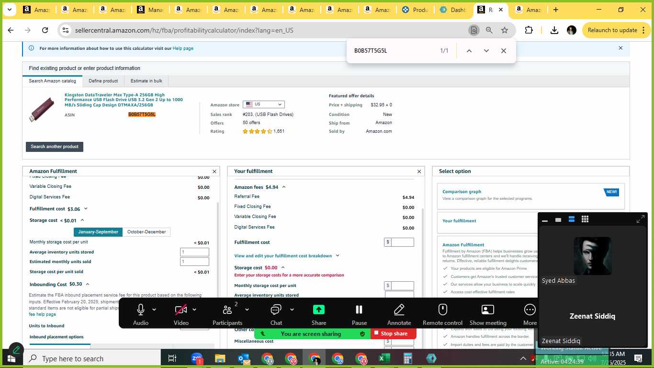654x368 pixels.
Task: Reload the Seller Central page
Action: (45, 30)
